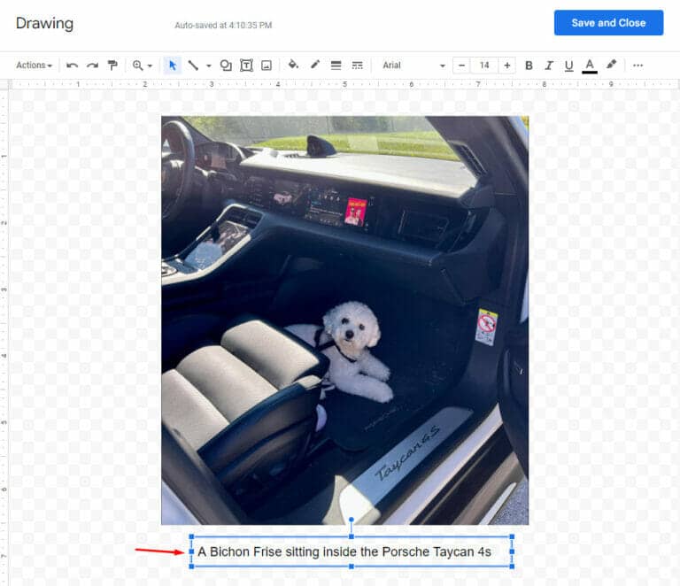
Task: Open the Fill color bucket
Action: pos(293,66)
